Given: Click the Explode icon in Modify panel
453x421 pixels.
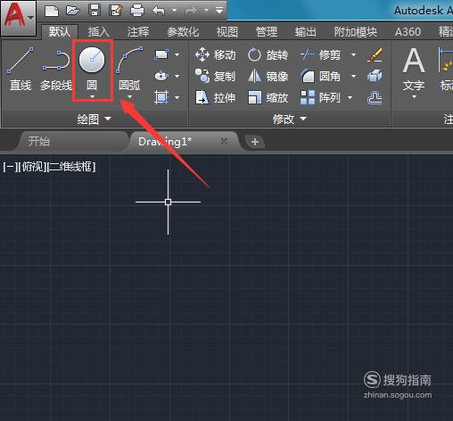Looking at the screenshot, I should click(x=375, y=77).
